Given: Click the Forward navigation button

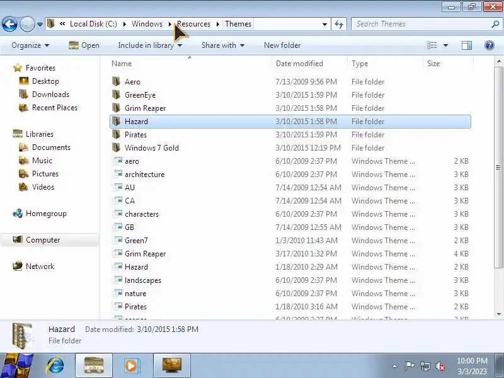Looking at the screenshot, I should click(27, 24).
